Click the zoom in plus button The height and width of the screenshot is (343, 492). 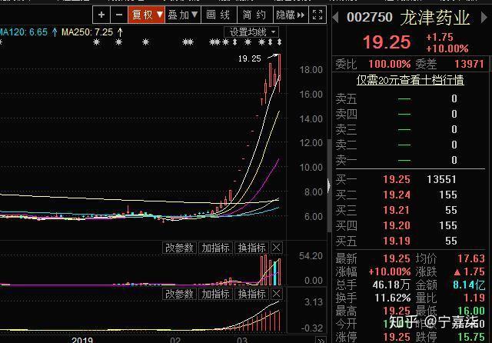(x=101, y=15)
